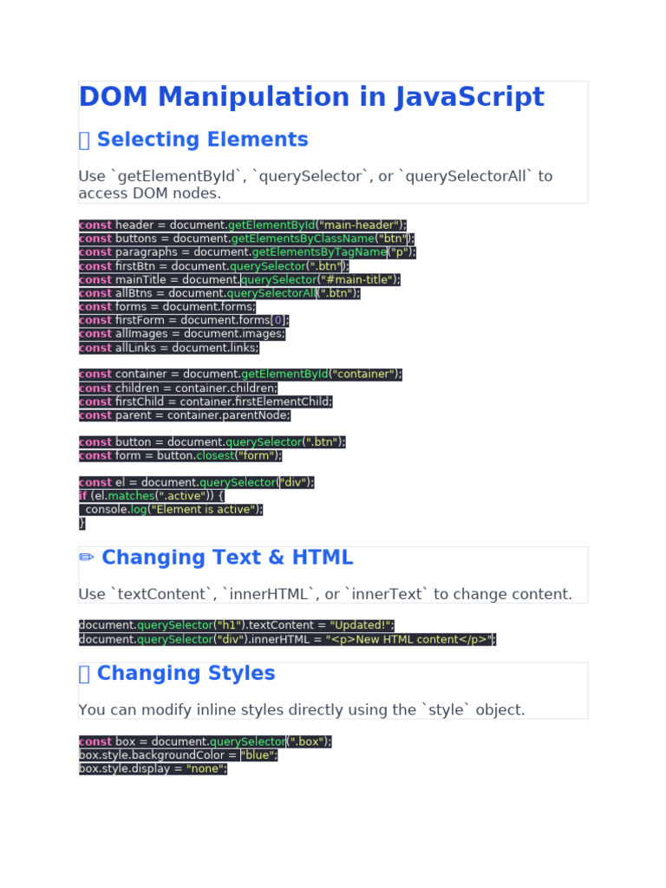Click the getElementsByTagName code line
Screen dimensions: 666x888
tap(247, 252)
